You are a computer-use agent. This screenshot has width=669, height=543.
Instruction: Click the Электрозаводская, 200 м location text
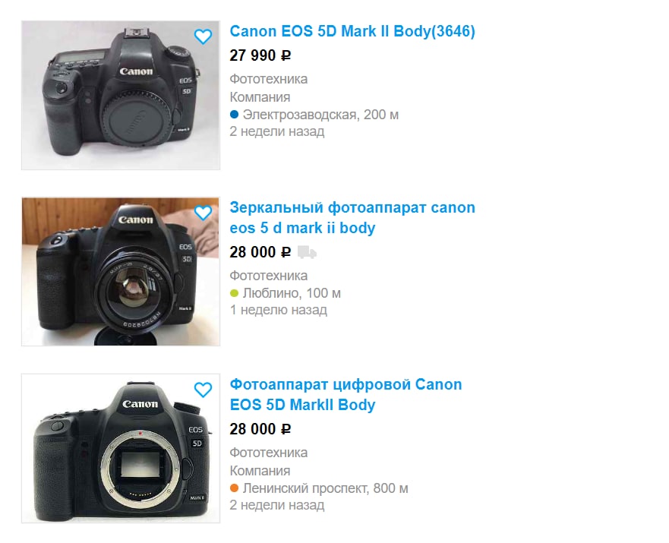point(320,115)
